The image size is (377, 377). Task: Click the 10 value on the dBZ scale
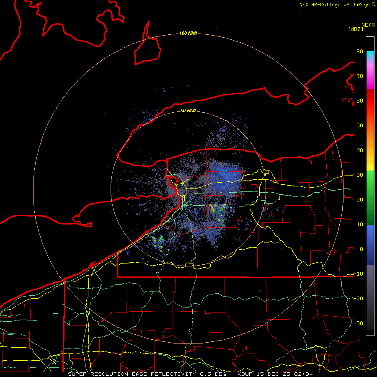[x=360, y=225]
